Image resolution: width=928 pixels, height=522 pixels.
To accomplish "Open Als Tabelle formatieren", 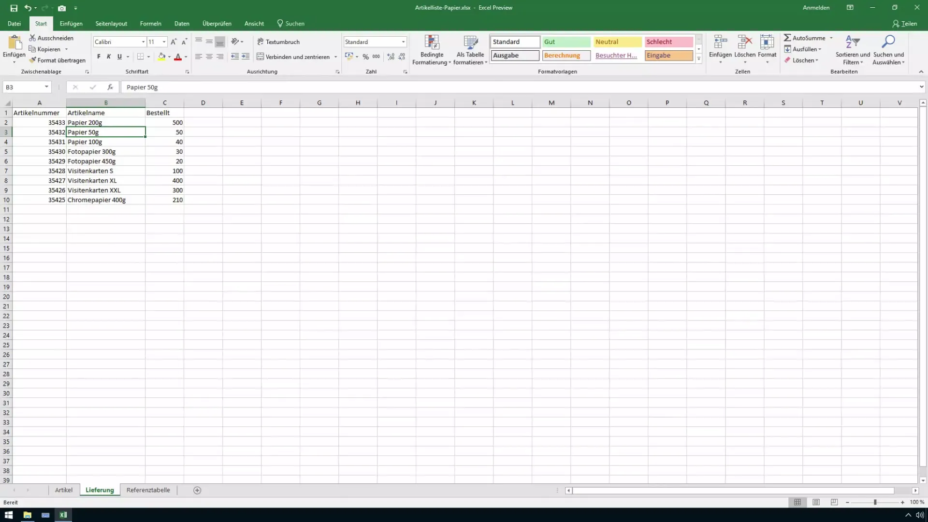I will pyautogui.click(x=470, y=50).
